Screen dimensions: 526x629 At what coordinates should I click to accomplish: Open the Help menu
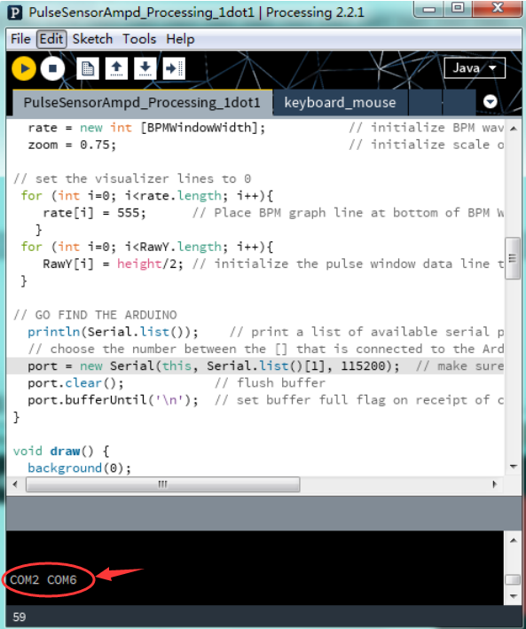(x=180, y=39)
